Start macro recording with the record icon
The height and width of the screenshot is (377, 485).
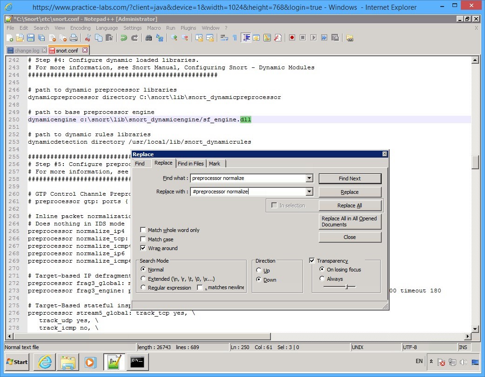[x=292, y=38]
